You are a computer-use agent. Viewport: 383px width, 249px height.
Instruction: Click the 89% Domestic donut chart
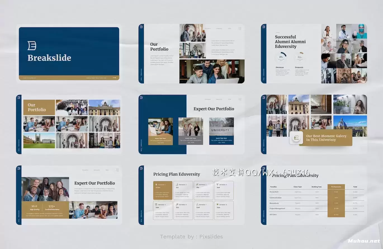pos(300,58)
